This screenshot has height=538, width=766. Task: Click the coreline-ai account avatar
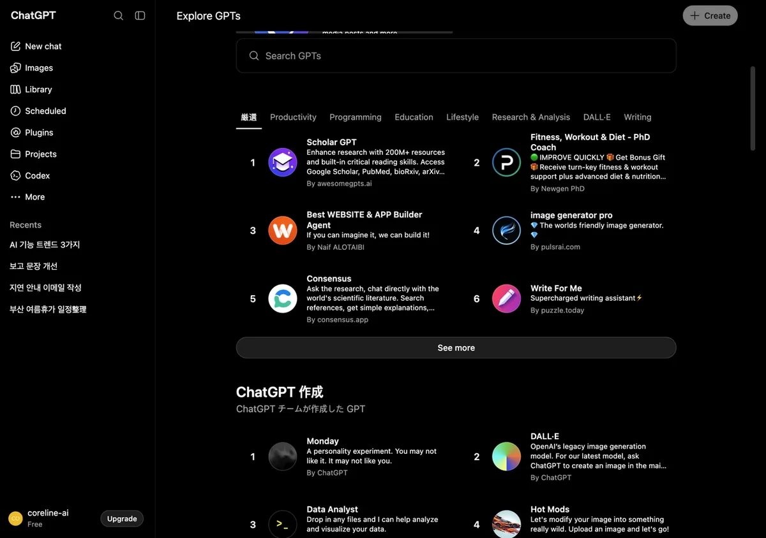tap(15, 518)
